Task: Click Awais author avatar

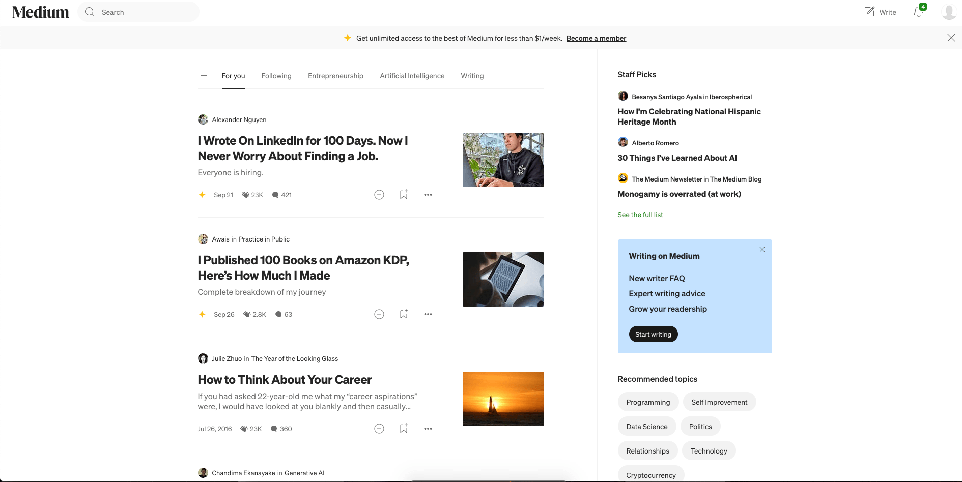Action: coord(203,239)
